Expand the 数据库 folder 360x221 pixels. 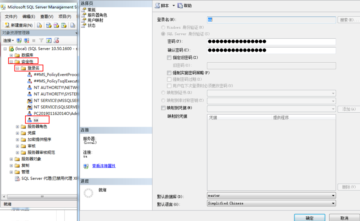tap(11, 55)
